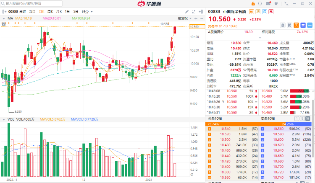315x183 pixels.
Task: Zoom in chart with plus icon
Action: tap(196, 18)
